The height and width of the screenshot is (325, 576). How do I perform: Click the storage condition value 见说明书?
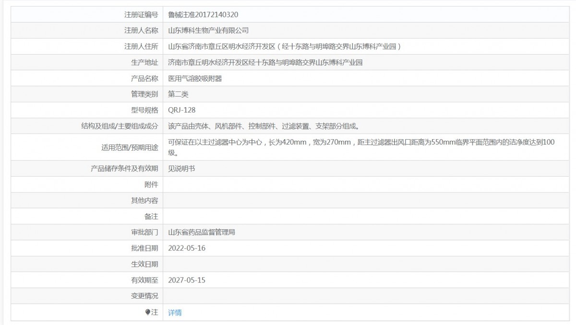[x=181, y=168]
